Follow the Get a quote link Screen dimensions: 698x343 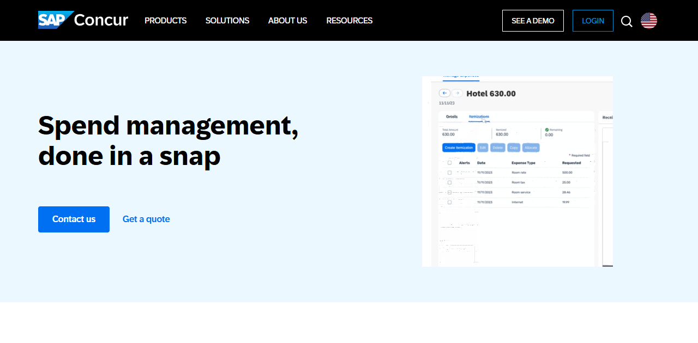point(146,219)
